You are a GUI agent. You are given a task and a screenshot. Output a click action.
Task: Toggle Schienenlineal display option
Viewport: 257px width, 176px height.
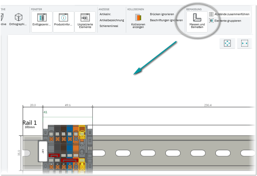[x=109, y=26]
